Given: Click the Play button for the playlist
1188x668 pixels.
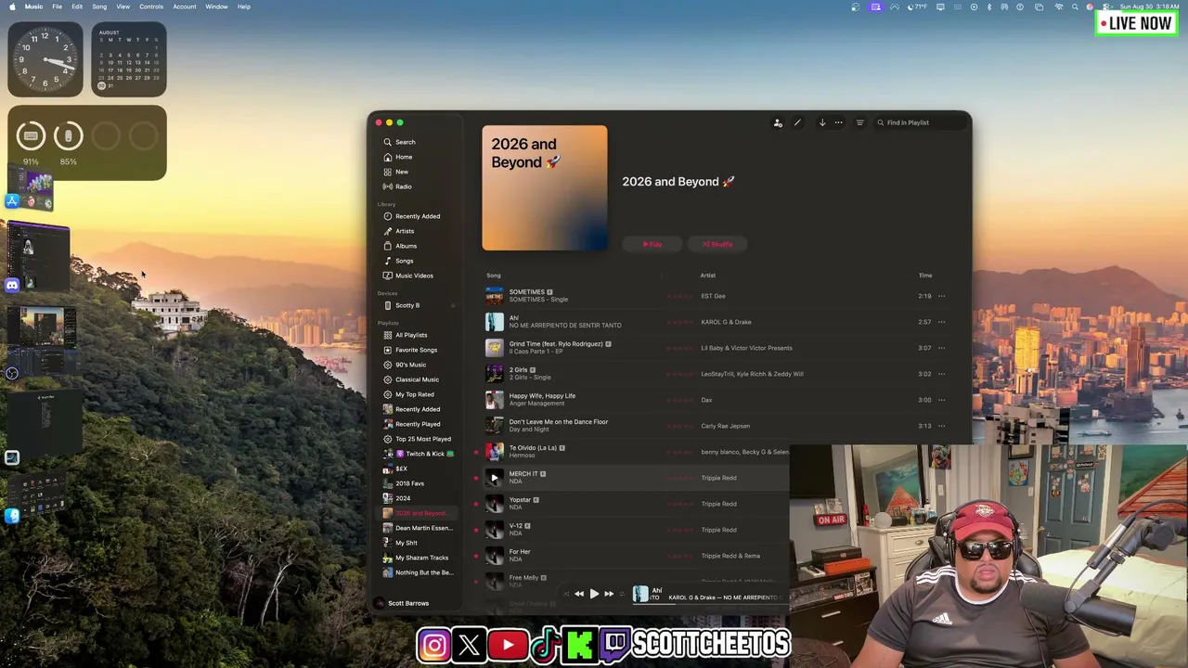Looking at the screenshot, I should (652, 244).
